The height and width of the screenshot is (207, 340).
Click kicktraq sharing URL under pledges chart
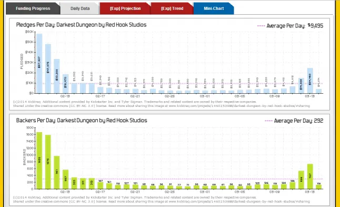239,106
